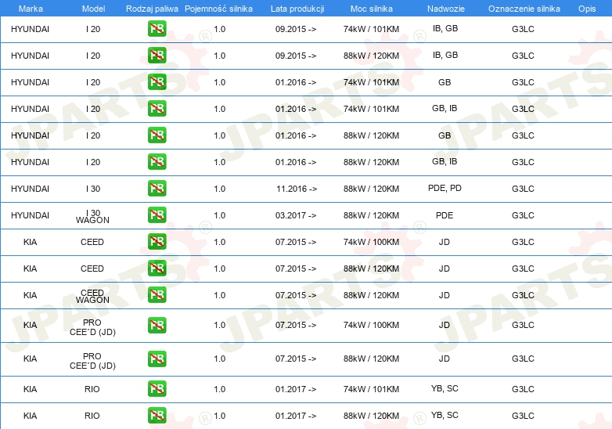Select the PDE, PD body cell
The height and width of the screenshot is (429, 612).
pyautogui.click(x=445, y=188)
